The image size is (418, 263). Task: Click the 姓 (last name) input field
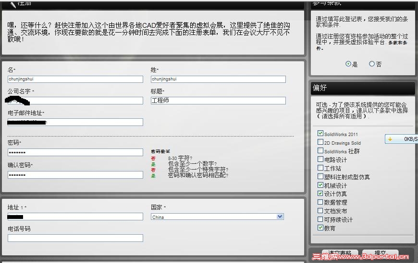tap(218, 79)
